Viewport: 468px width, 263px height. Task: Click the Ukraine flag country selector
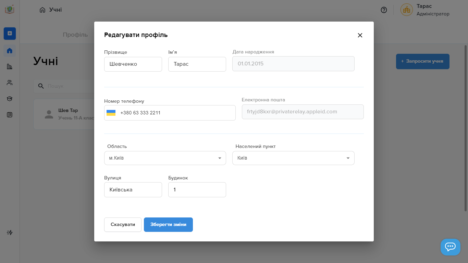point(111,113)
